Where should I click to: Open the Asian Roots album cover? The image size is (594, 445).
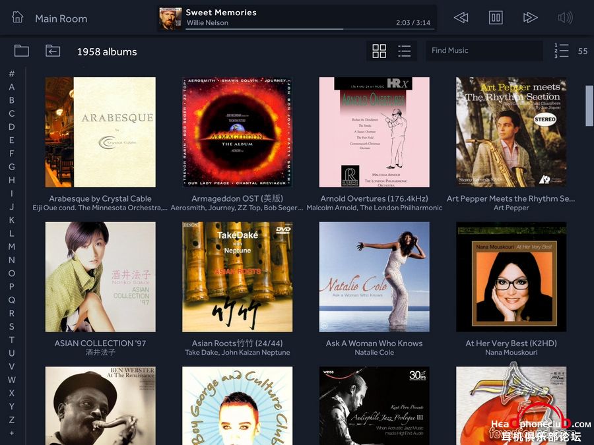tap(237, 277)
